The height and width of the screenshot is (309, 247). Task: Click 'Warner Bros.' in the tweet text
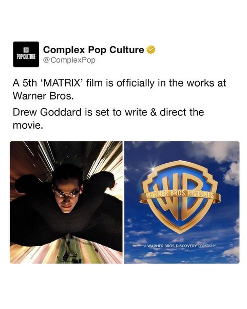click(43, 96)
